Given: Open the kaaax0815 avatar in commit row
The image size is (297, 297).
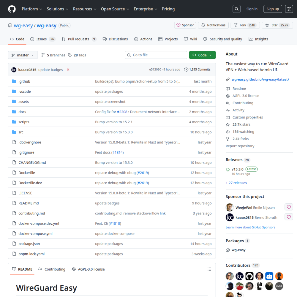Looking at the screenshot, I should click(14, 70).
